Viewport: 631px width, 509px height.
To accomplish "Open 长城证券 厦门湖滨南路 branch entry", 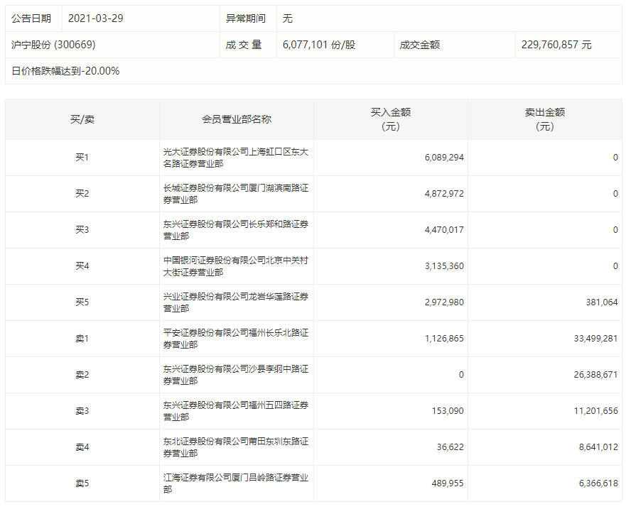I will 235,194.
